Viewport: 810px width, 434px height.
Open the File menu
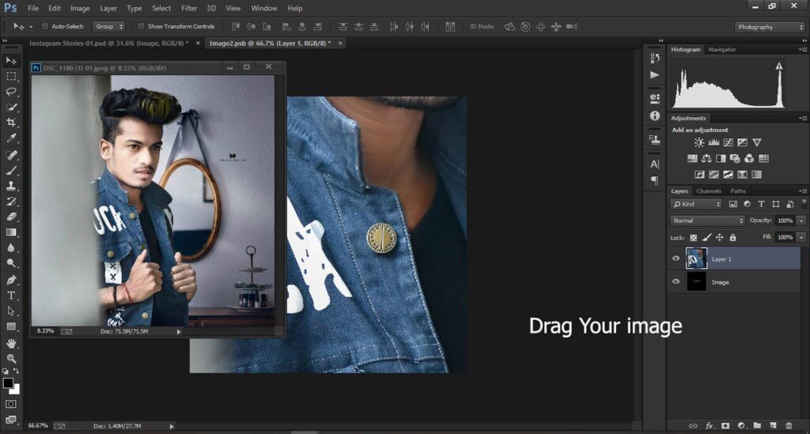point(33,8)
